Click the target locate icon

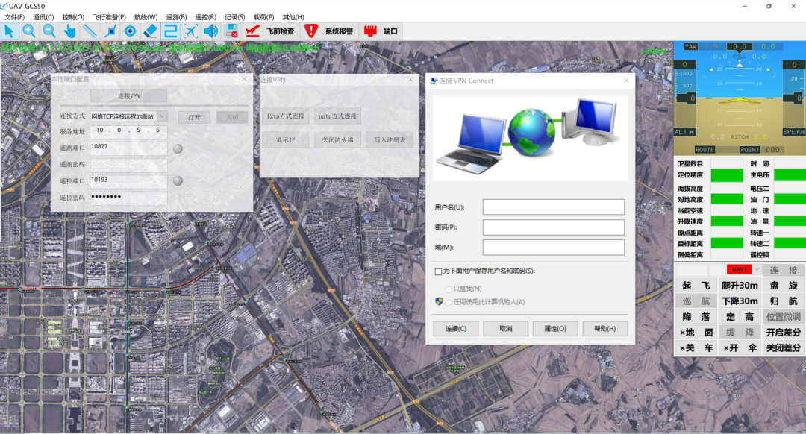(x=130, y=31)
